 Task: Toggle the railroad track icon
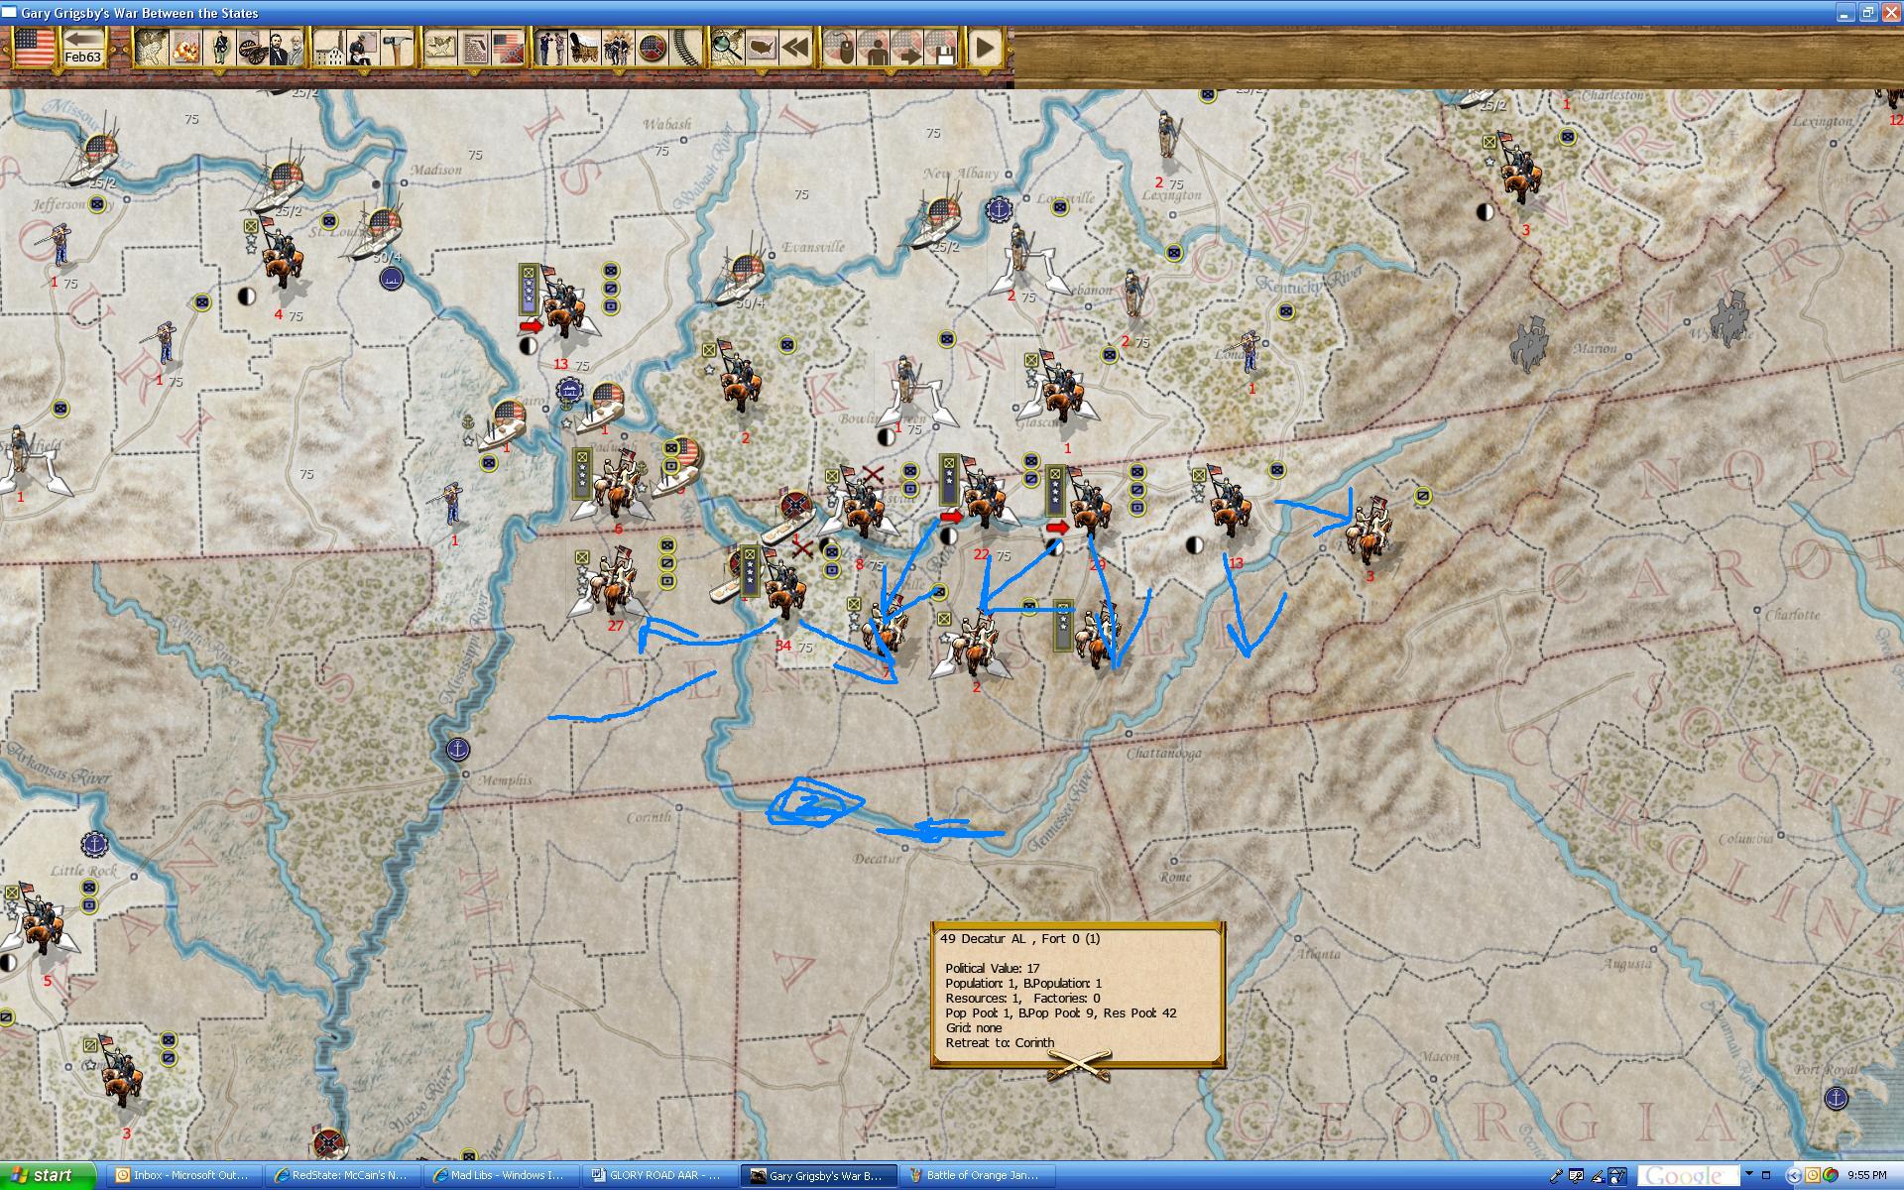pyautogui.click(x=686, y=47)
